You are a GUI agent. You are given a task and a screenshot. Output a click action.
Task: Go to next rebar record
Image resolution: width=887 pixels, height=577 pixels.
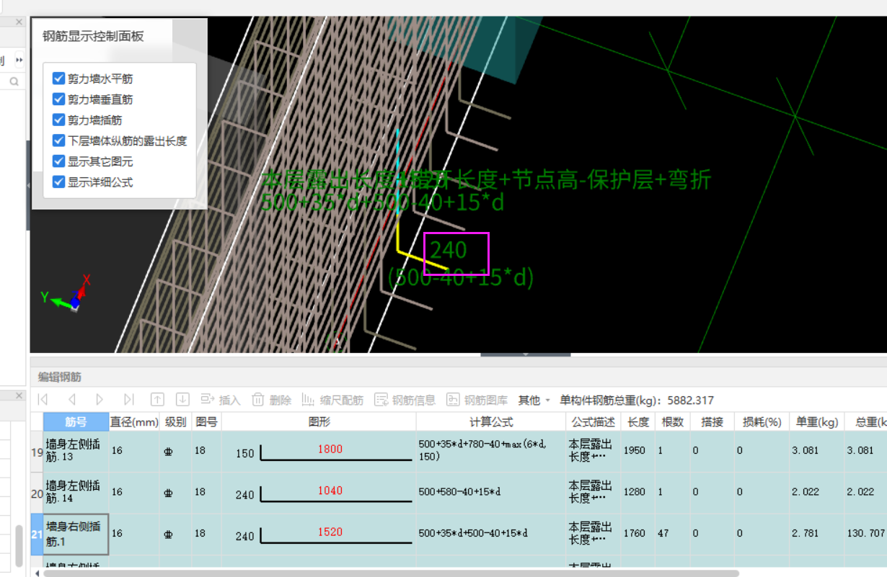(x=100, y=400)
